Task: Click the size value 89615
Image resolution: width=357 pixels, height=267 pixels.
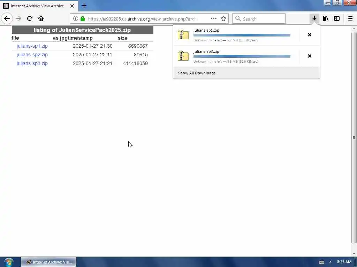Action: [141, 55]
